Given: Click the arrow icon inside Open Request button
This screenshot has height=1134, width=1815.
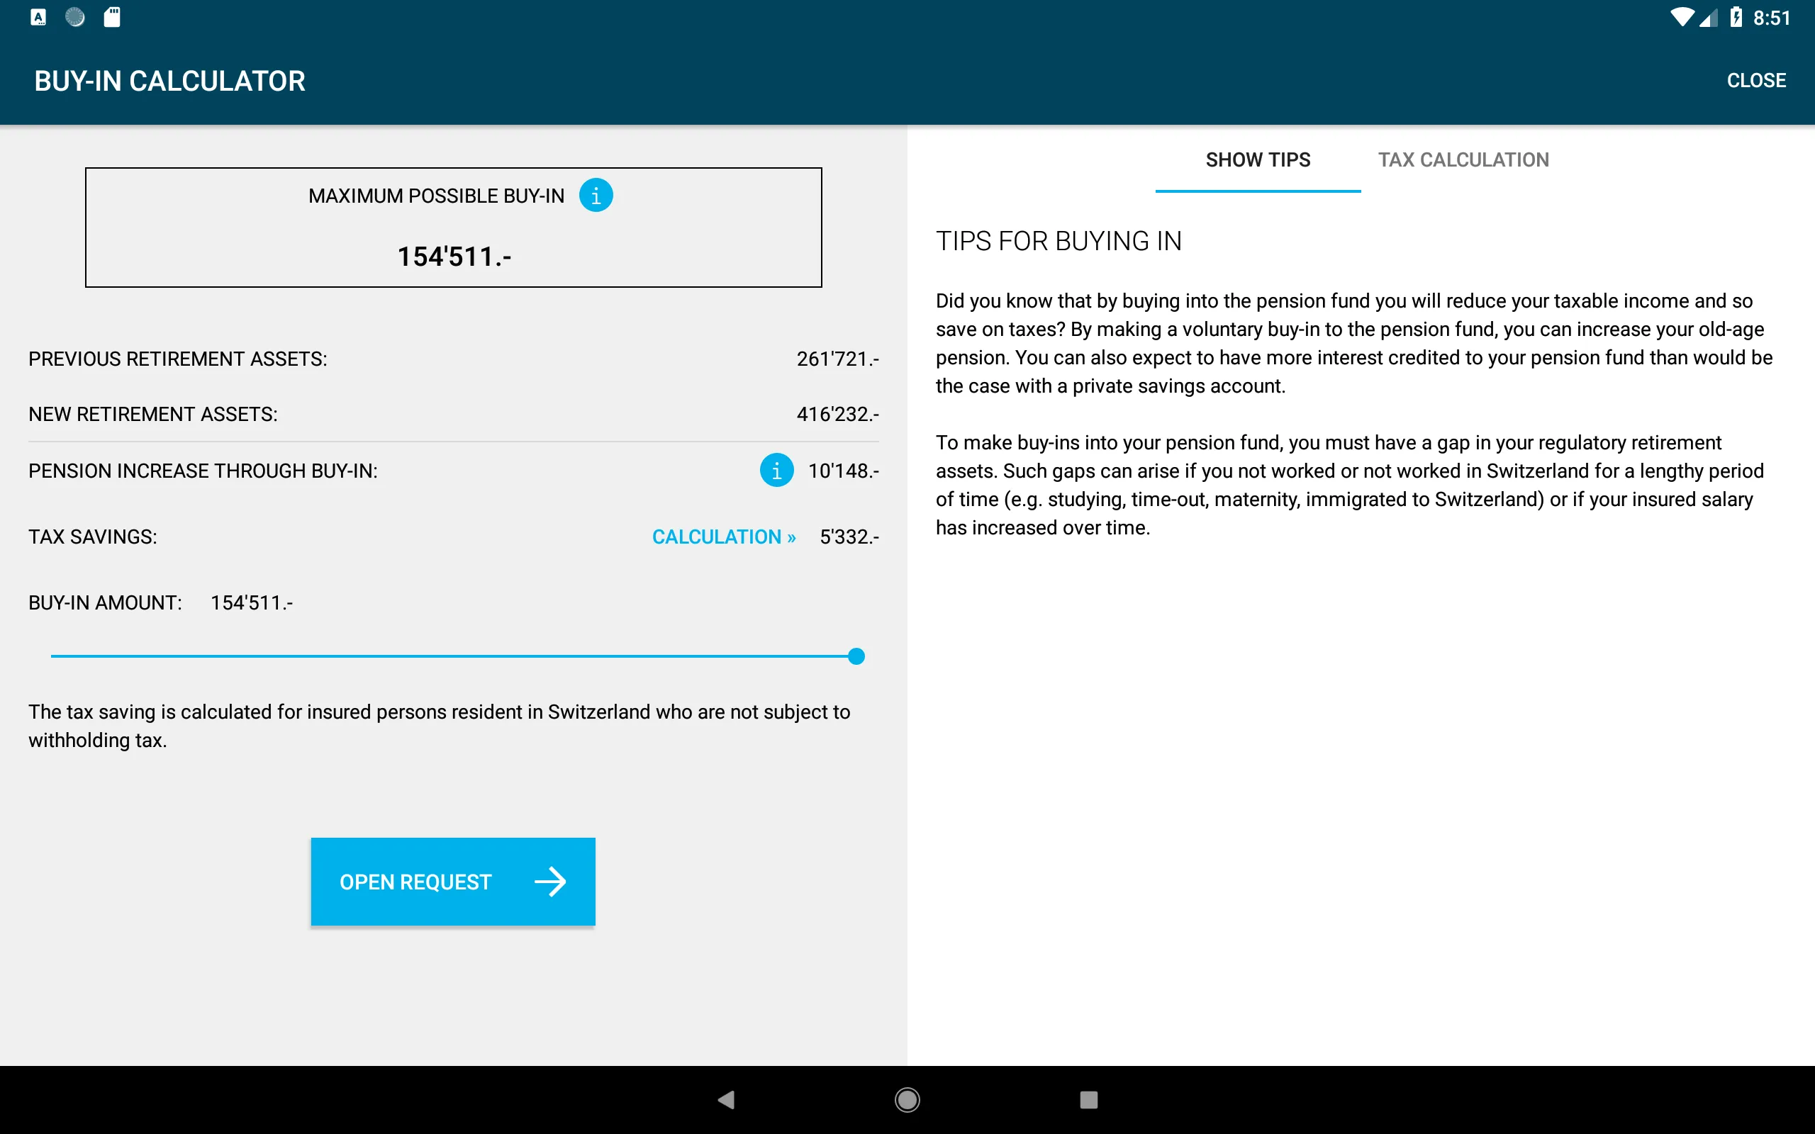Looking at the screenshot, I should tap(550, 882).
